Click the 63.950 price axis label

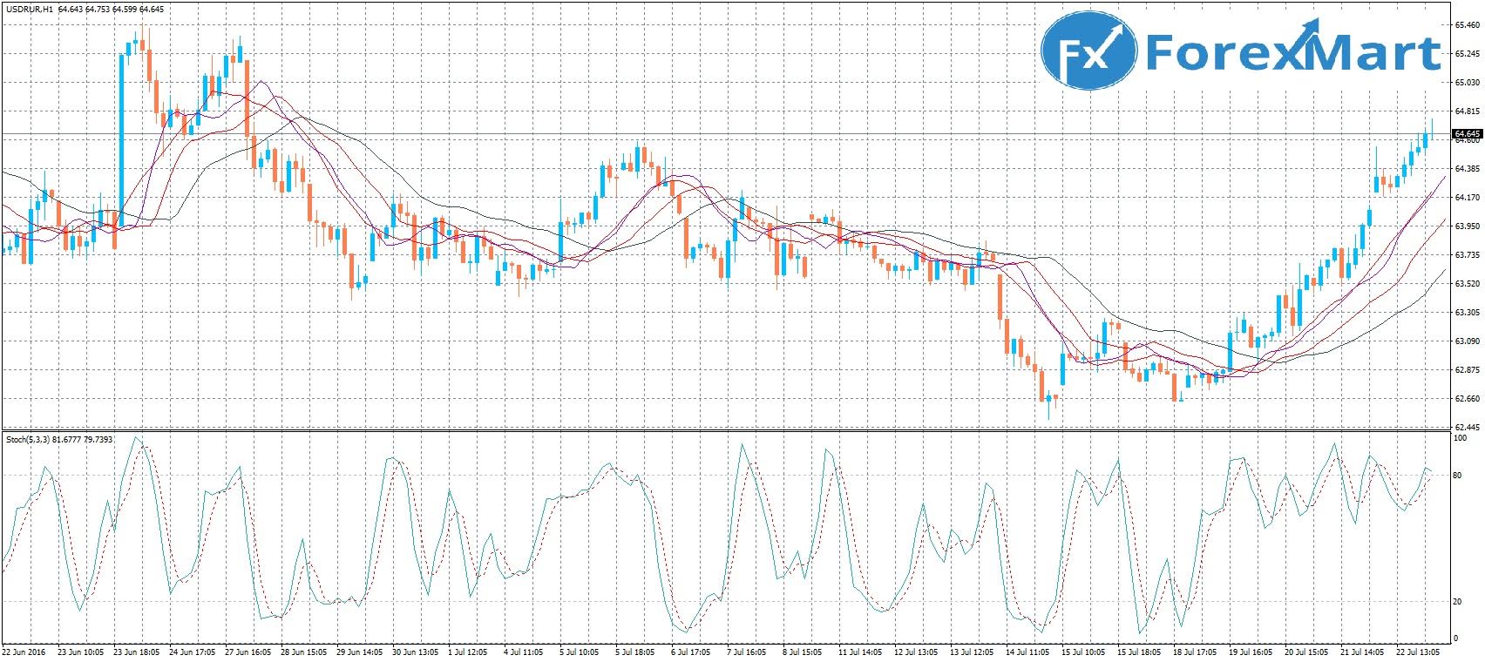[x=1467, y=226]
